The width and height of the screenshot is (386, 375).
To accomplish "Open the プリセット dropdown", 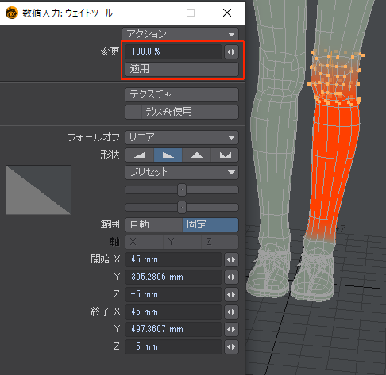I will point(182,172).
